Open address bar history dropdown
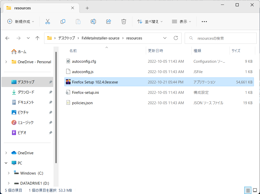The height and width of the screenshot is (194, 260). click(165, 38)
